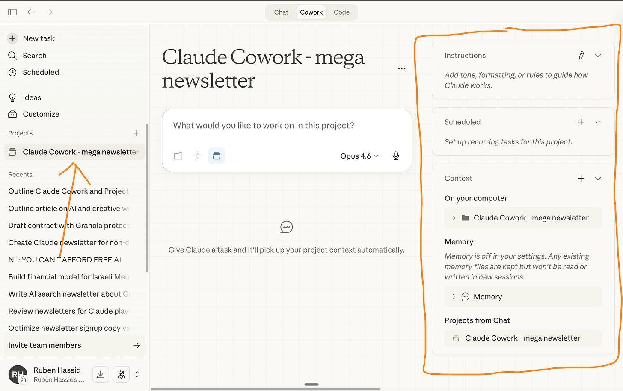
Task: Click the download icon in account bar
Action: pyautogui.click(x=101, y=374)
